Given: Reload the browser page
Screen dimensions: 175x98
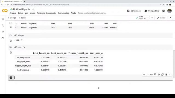Looking at the screenshot, I should (x=8, y=5).
